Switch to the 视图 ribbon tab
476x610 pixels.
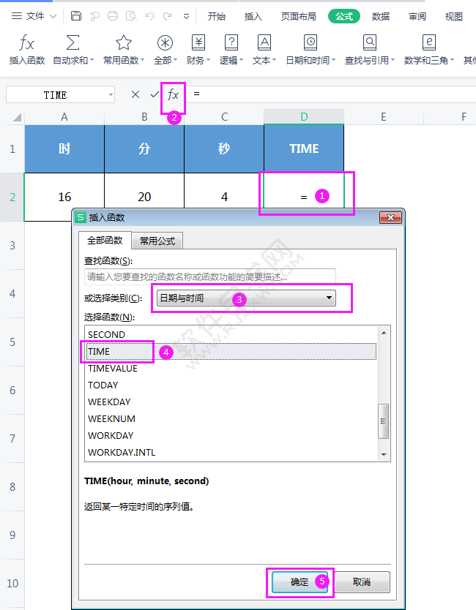coord(454,16)
